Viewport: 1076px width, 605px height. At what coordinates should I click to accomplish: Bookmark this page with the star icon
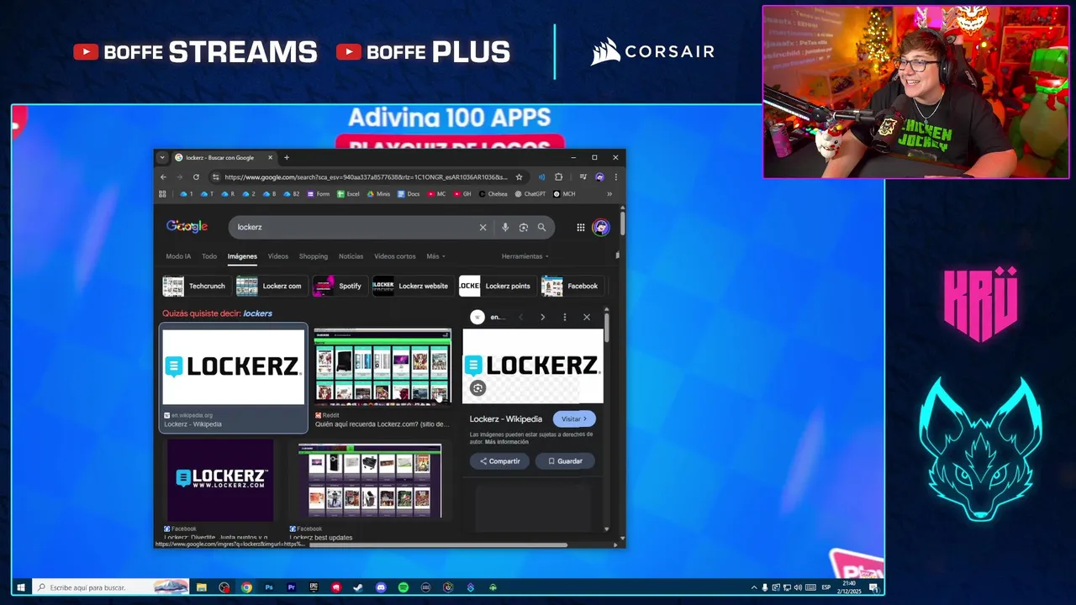(x=519, y=177)
